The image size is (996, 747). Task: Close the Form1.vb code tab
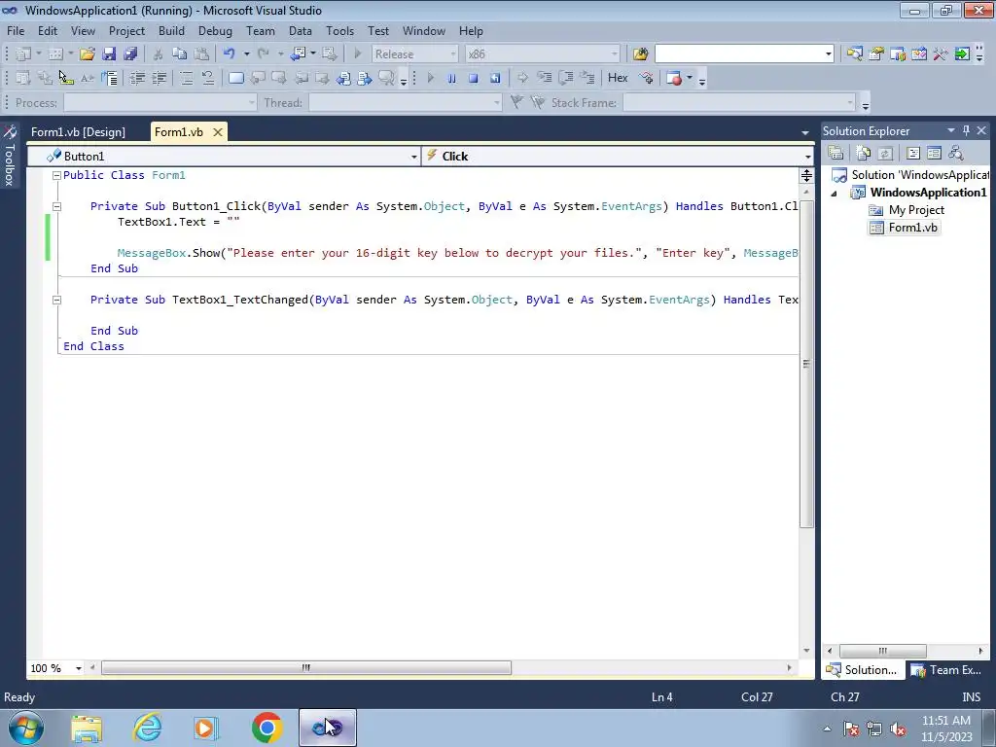(x=217, y=132)
